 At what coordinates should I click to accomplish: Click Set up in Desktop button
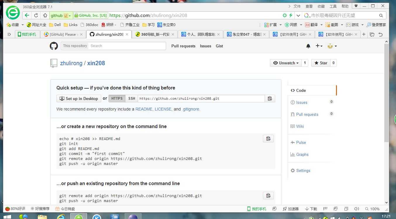click(x=79, y=99)
